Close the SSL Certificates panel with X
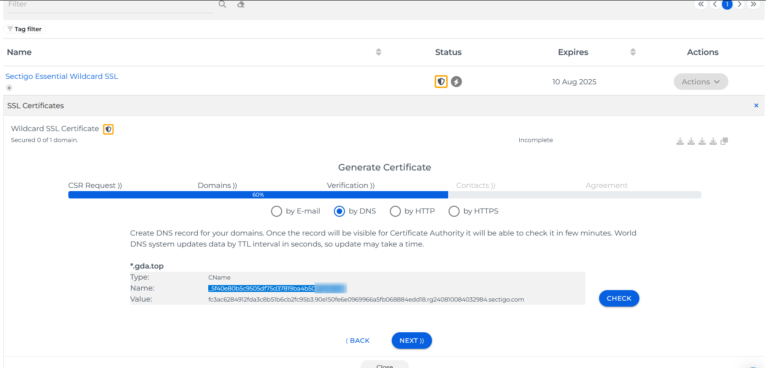Viewport: 766px width, 368px height. tap(756, 105)
